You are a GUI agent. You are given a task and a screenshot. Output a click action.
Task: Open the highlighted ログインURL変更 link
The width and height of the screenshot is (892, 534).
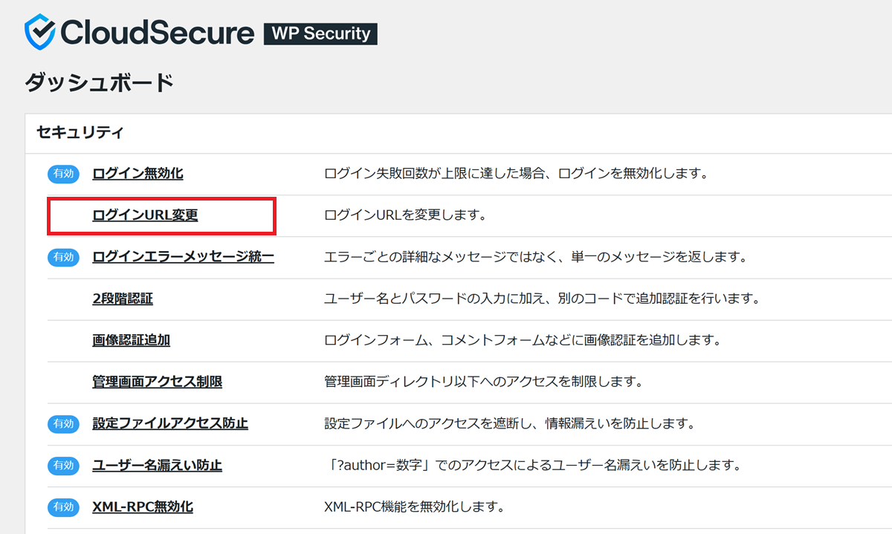[x=145, y=215]
